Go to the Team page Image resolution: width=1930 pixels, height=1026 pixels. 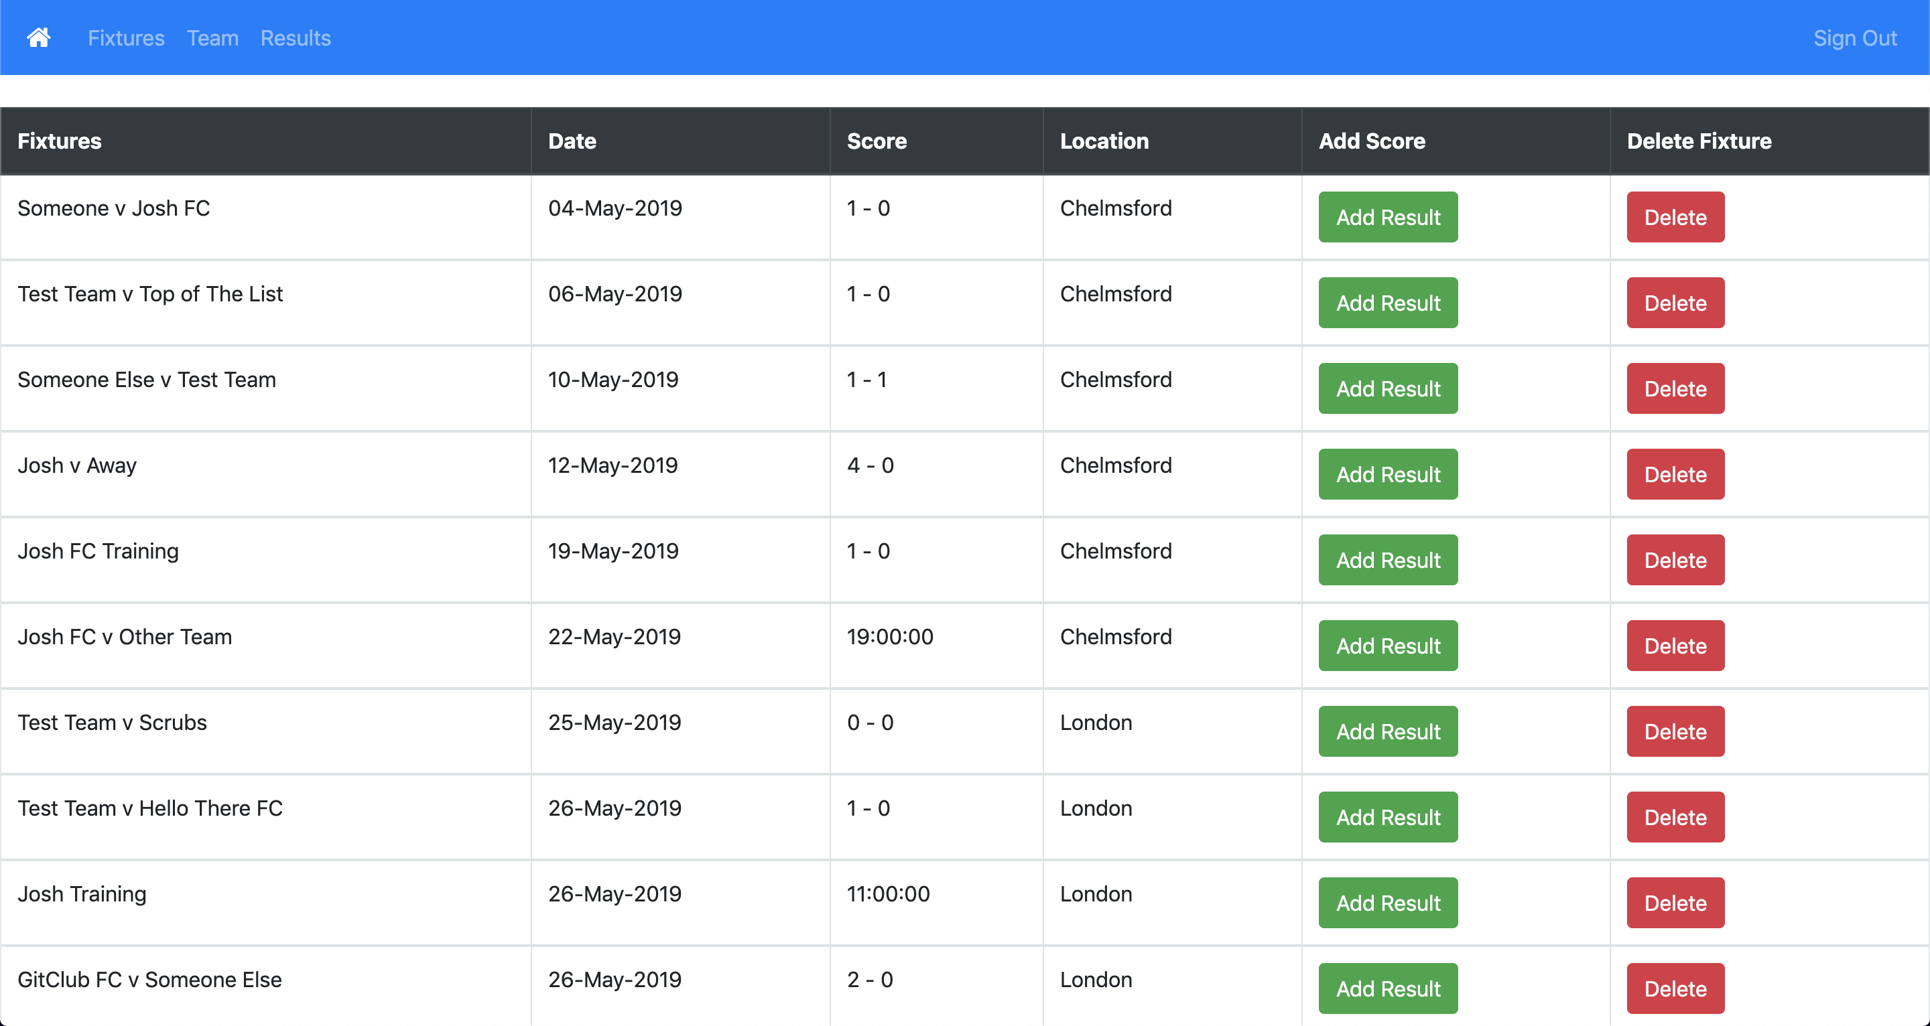[x=213, y=38]
